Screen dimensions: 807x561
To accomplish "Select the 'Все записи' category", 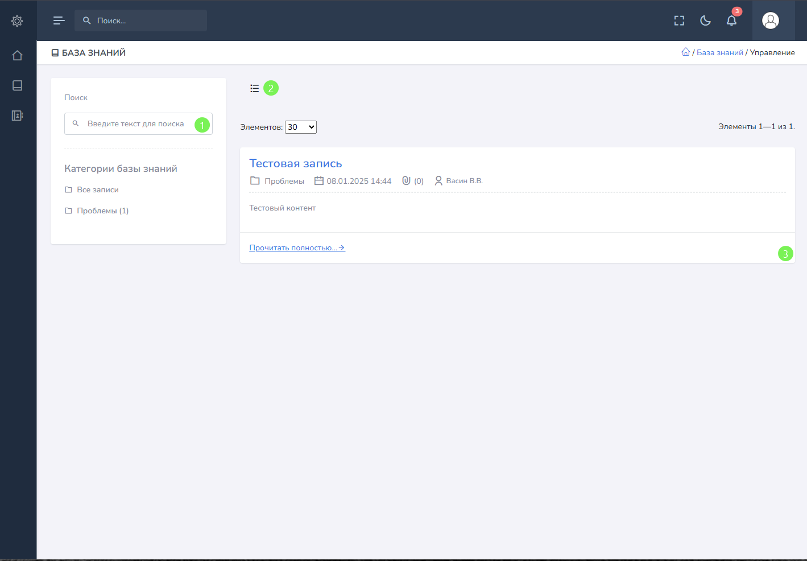I will 97,189.
